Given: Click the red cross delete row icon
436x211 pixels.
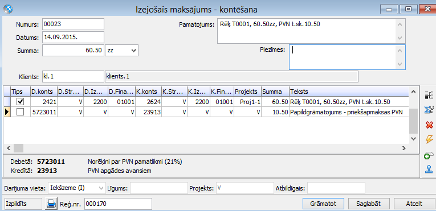Looking at the screenshot, I should [430, 125].
